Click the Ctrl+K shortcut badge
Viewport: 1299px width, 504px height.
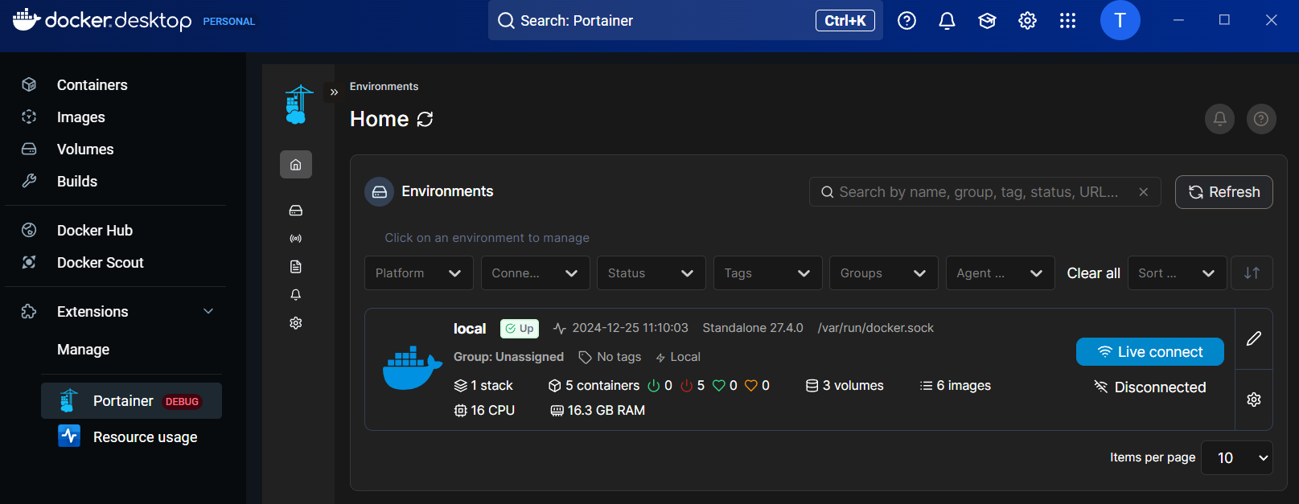tap(845, 21)
